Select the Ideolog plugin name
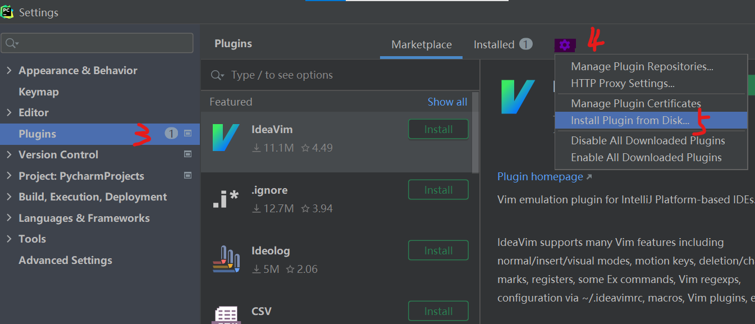The image size is (755, 324). pyautogui.click(x=271, y=250)
